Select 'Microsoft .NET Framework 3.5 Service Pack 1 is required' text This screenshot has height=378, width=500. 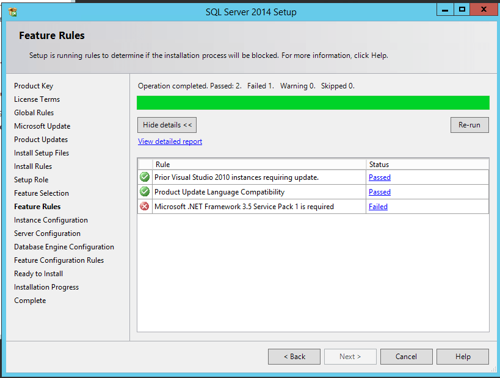point(244,207)
